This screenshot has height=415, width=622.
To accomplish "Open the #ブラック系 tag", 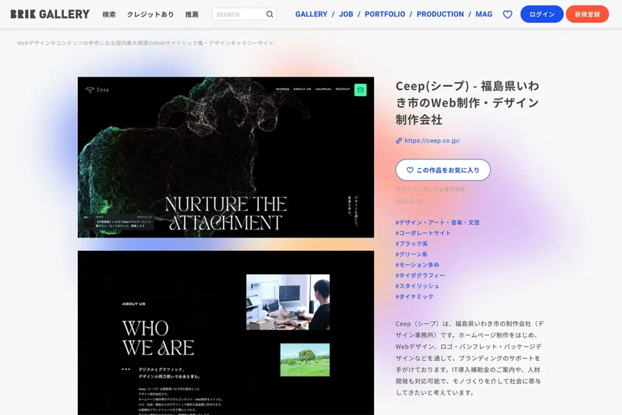I will coord(411,244).
